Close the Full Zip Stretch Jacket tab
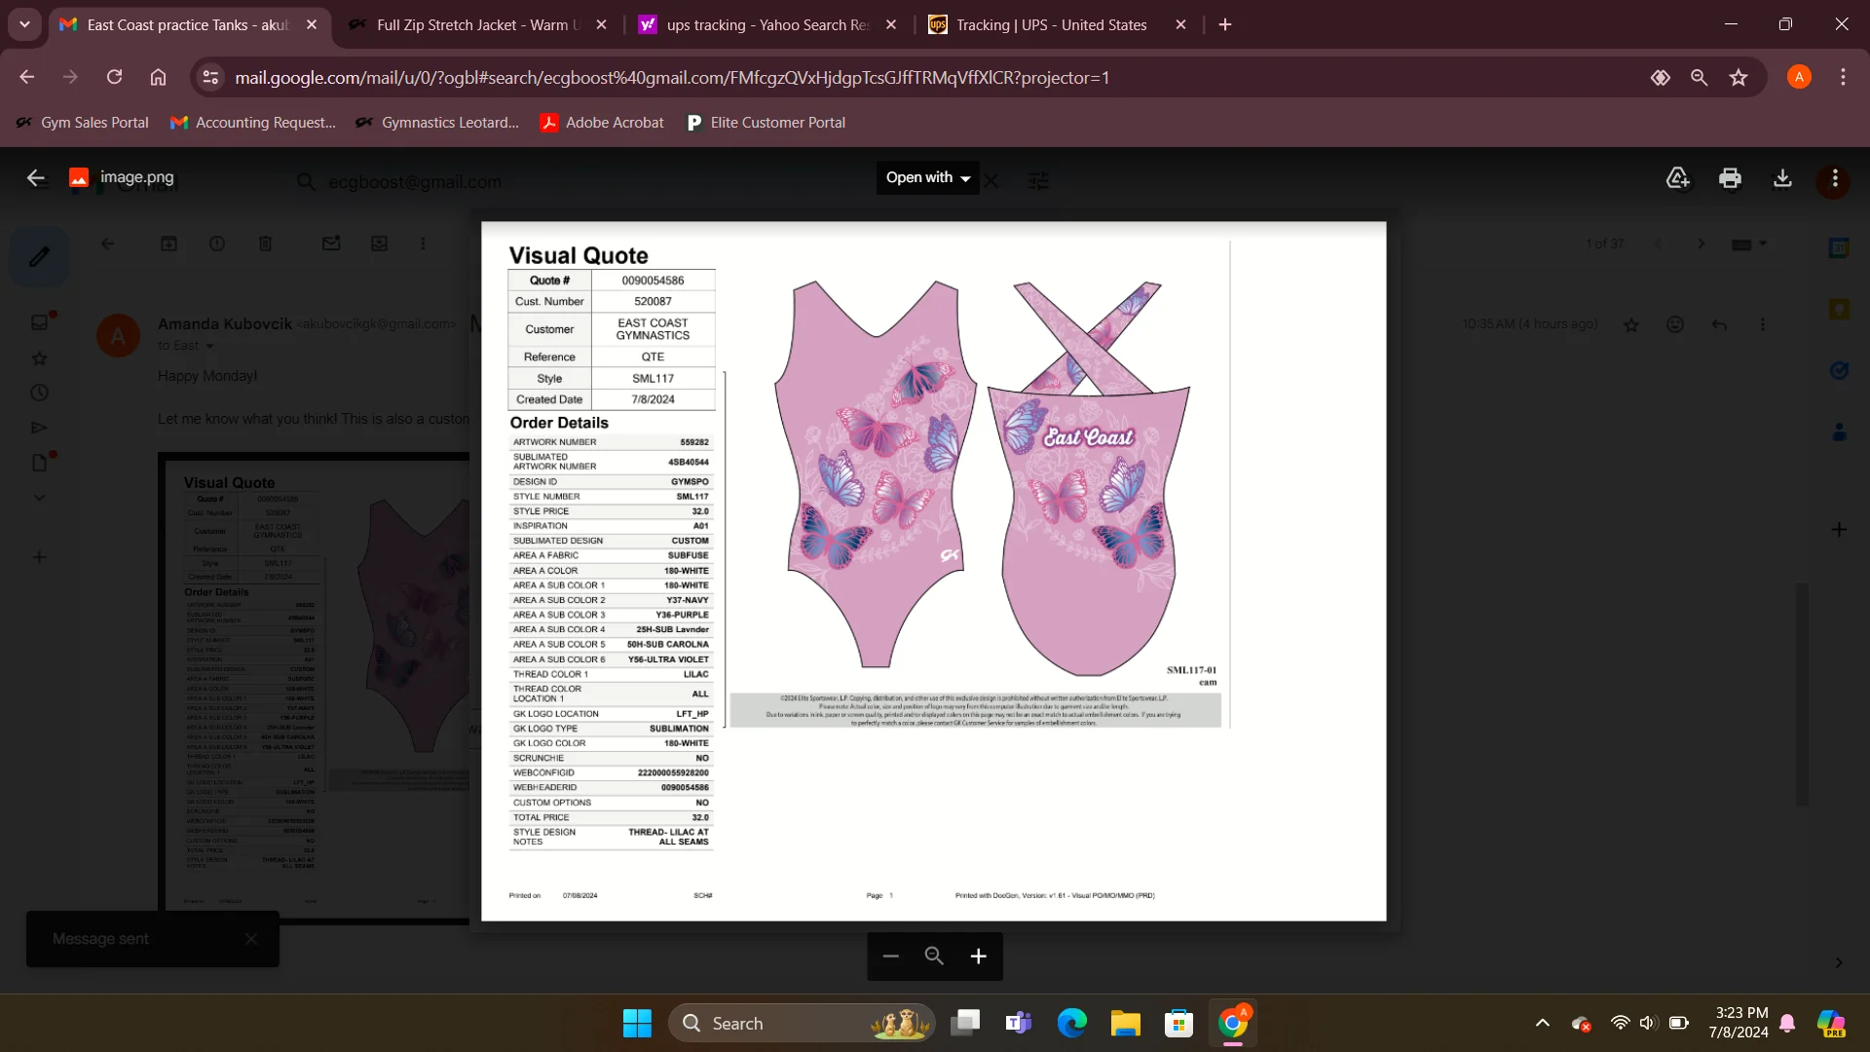This screenshot has width=1870, height=1052. tap(602, 25)
